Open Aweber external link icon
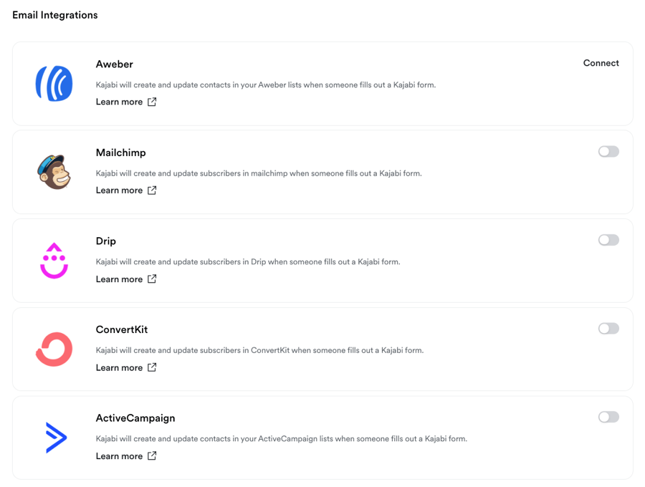This screenshot has height=487, width=645. [152, 102]
